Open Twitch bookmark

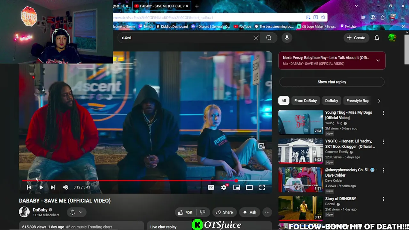146,27
